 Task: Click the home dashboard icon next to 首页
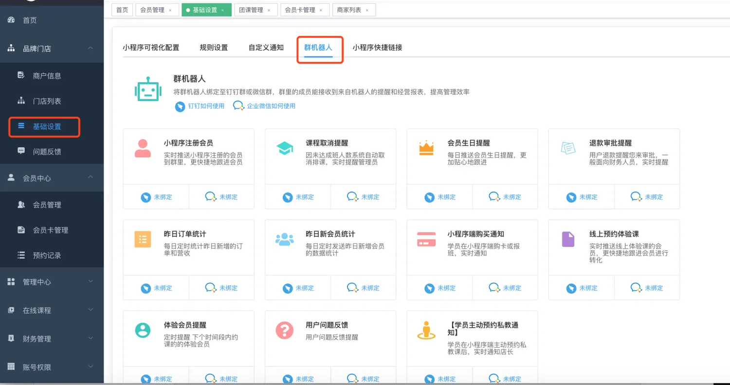tap(11, 20)
